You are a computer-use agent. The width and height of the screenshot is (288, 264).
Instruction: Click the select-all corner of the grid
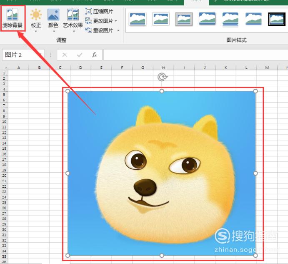(4, 68)
